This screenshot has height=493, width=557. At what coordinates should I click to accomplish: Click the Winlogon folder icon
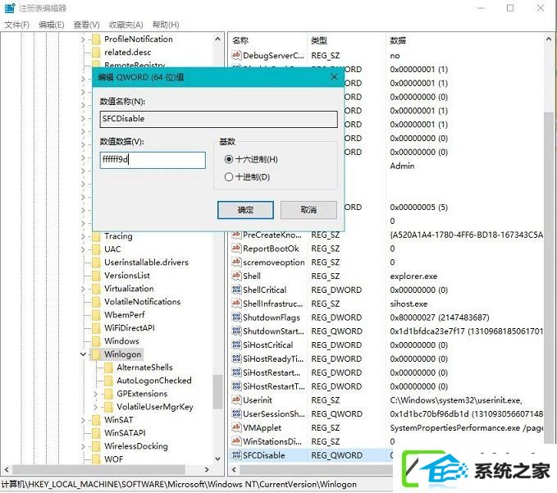point(96,354)
